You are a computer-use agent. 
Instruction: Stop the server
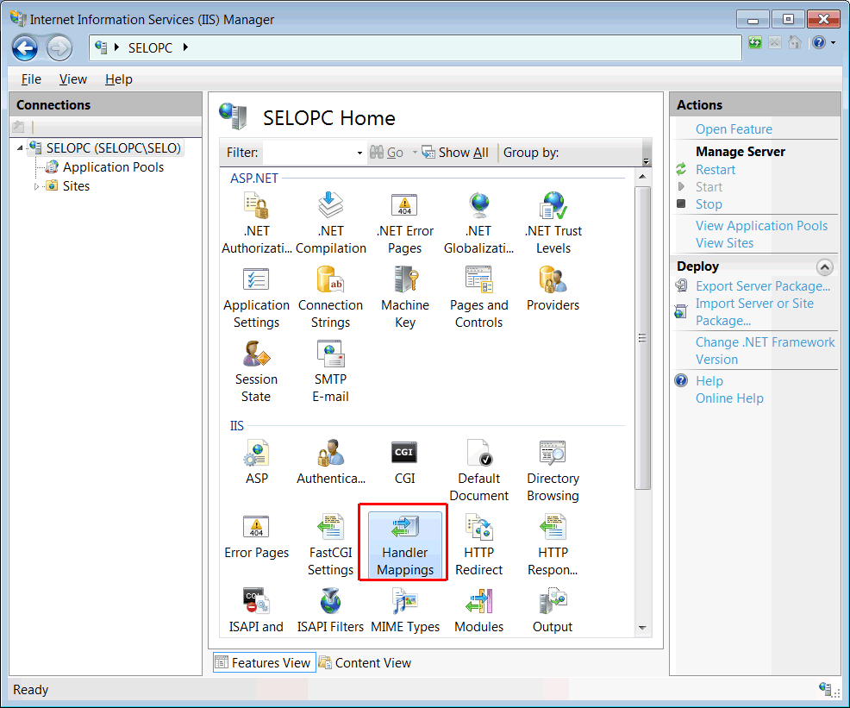709,204
